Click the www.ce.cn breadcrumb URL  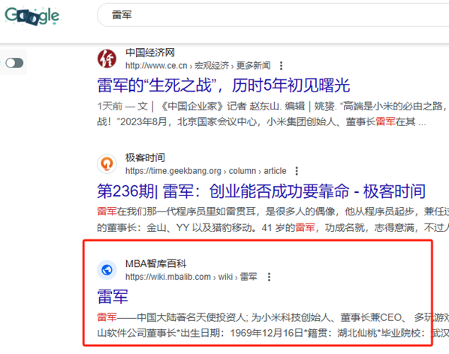[198, 66]
